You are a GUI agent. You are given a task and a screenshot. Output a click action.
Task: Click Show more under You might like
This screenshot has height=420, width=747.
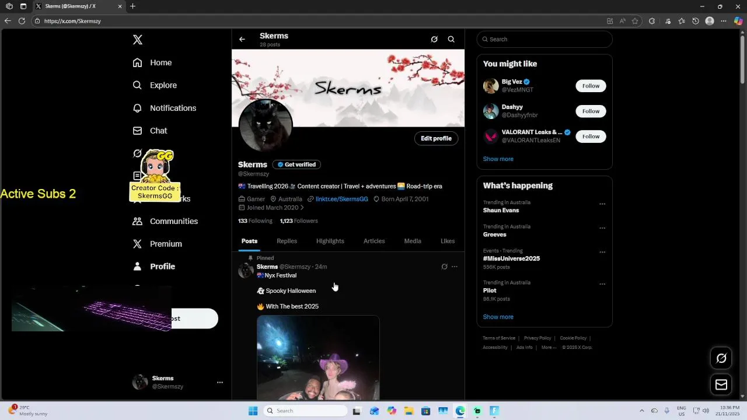pyautogui.click(x=498, y=159)
